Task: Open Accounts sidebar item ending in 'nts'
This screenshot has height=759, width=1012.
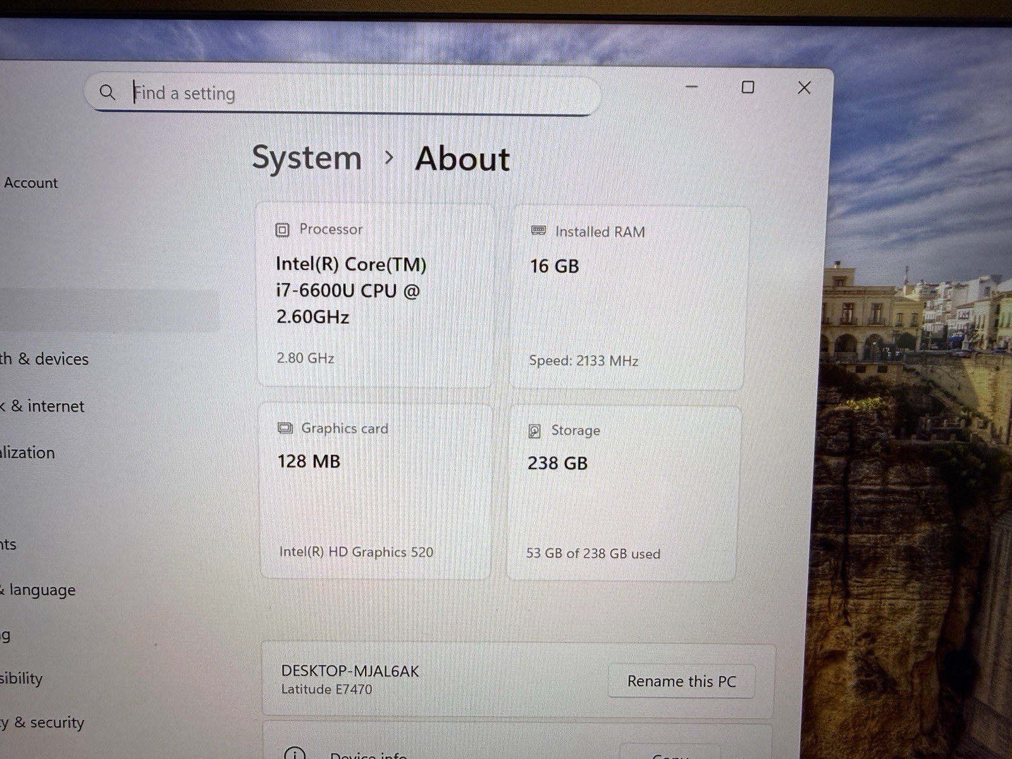Action: (8, 545)
